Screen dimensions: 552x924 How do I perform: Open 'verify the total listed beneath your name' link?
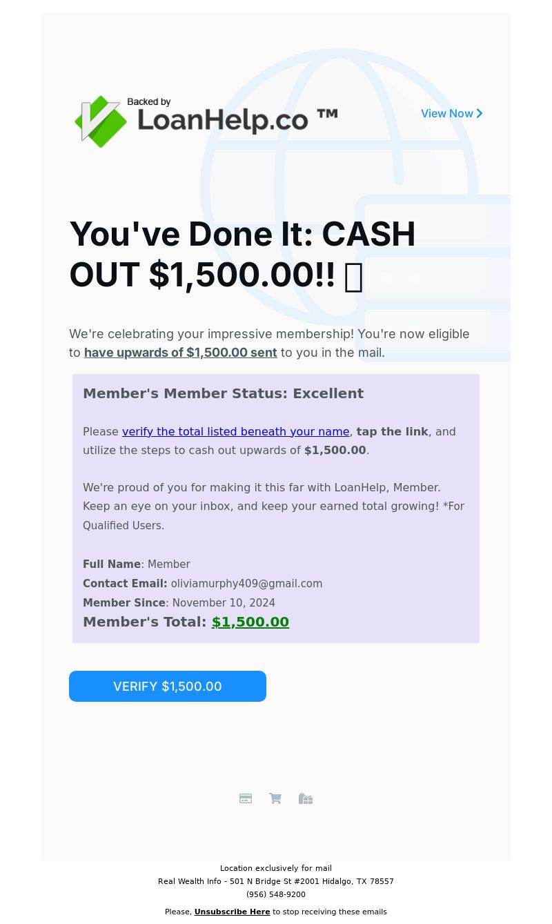(x=236, y=431)
